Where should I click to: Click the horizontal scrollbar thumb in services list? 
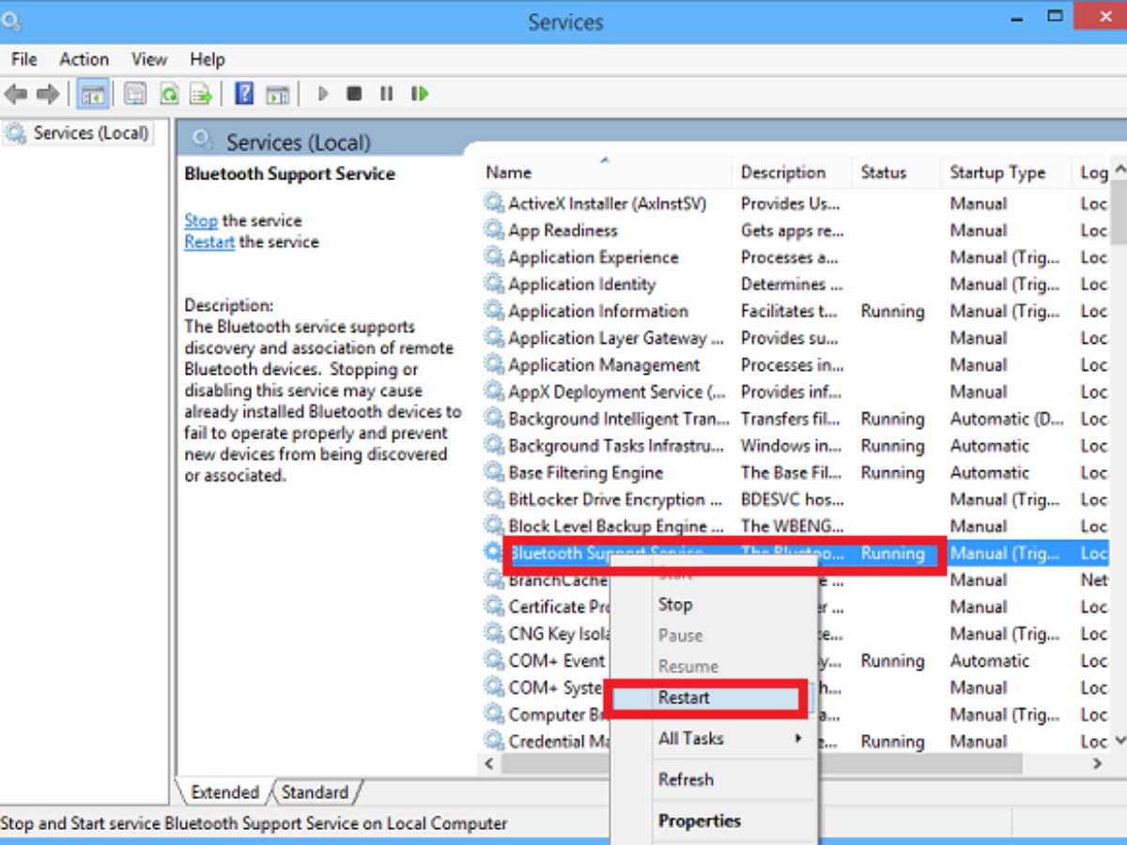click(x=761, y=764)
